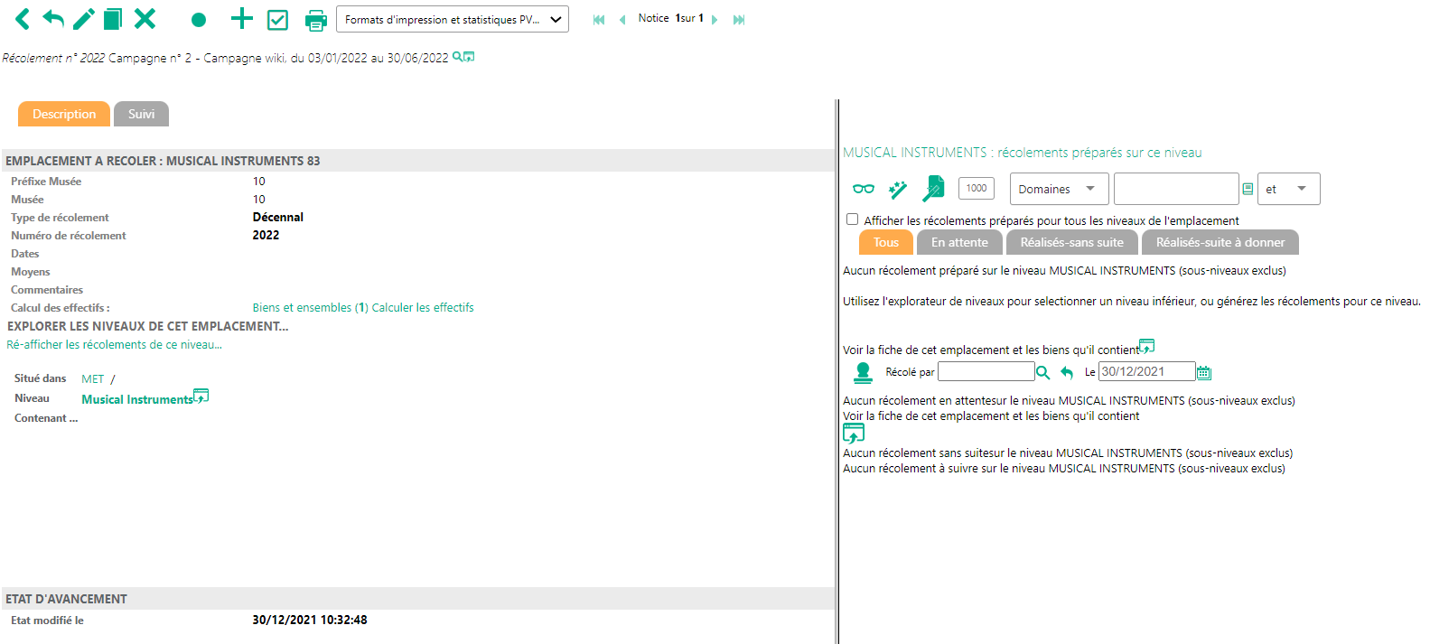The width and height of the screenshot is (1430, 644).
Task: Expand the Domaines dropdown
Action: [1058, 189]
